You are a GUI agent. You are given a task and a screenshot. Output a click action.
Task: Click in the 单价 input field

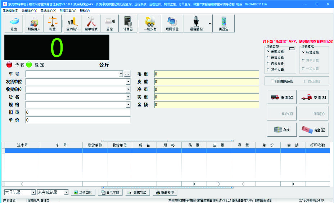pos(78,120)
